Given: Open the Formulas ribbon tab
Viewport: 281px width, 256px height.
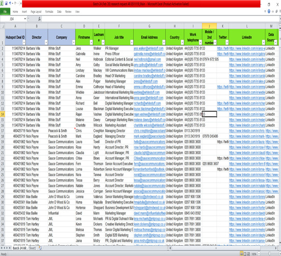Looking at the screenshot, I should tap(49, 11).
